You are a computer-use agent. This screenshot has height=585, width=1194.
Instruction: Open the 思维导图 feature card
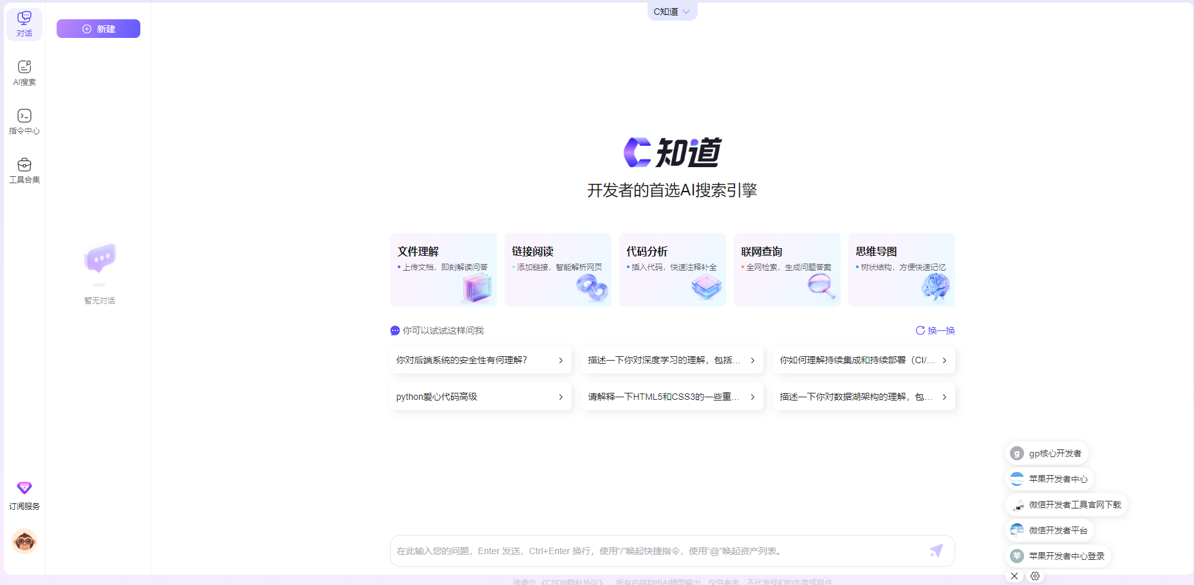pos(902,269)
